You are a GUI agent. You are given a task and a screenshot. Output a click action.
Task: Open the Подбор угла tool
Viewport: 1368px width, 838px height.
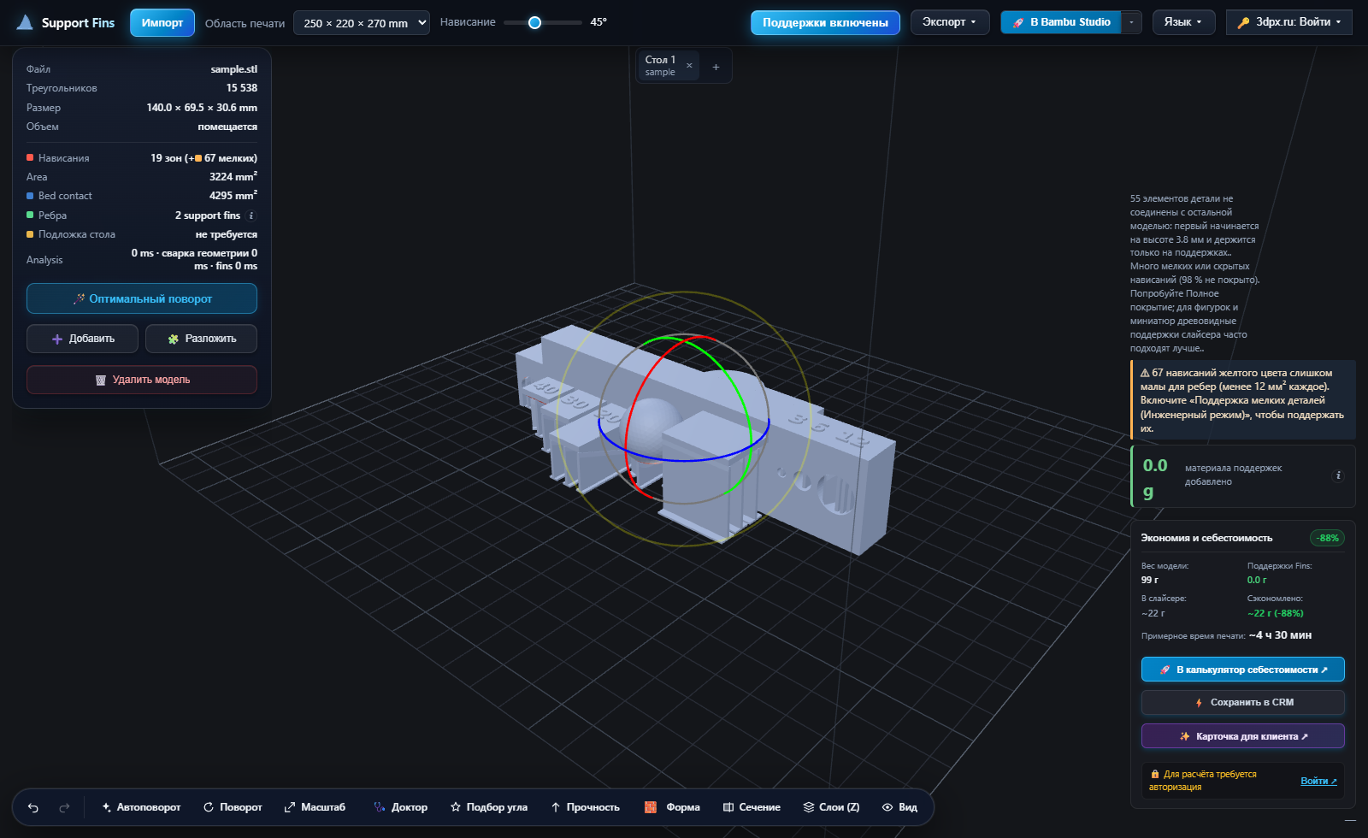point(488,807)
